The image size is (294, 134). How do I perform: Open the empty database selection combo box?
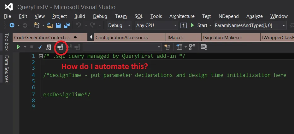tap(122, 47)
